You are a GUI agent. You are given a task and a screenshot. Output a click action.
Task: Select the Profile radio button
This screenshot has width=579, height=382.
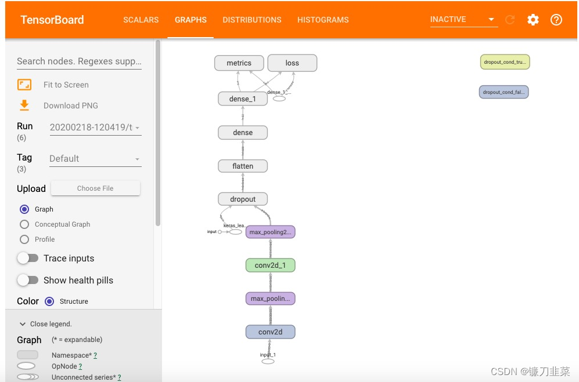(24, 239)
